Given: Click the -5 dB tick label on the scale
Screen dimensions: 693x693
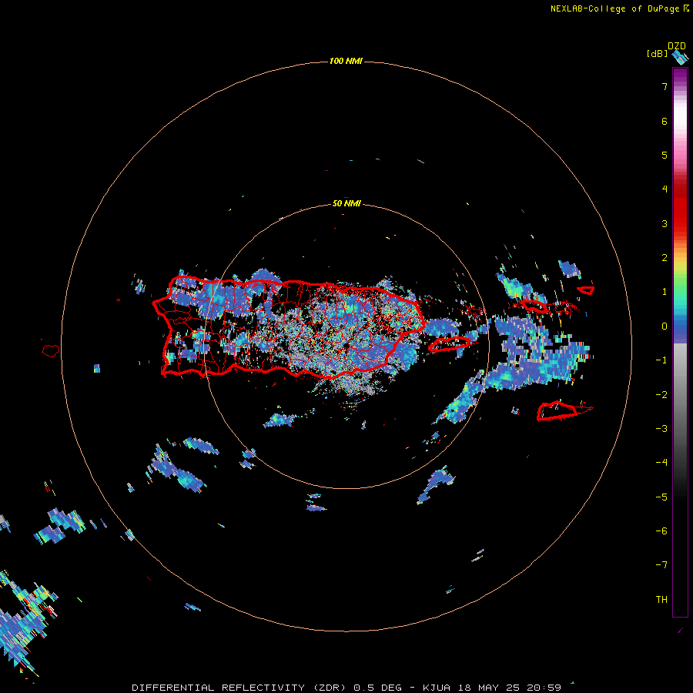Looking at the screenshot, I should point(661,497).
